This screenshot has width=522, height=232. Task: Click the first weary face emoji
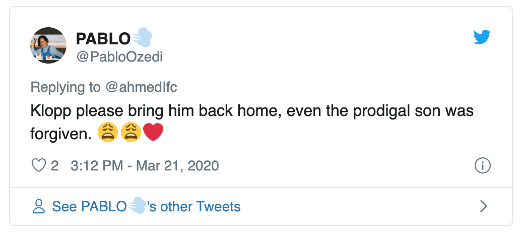pos(107,134)
